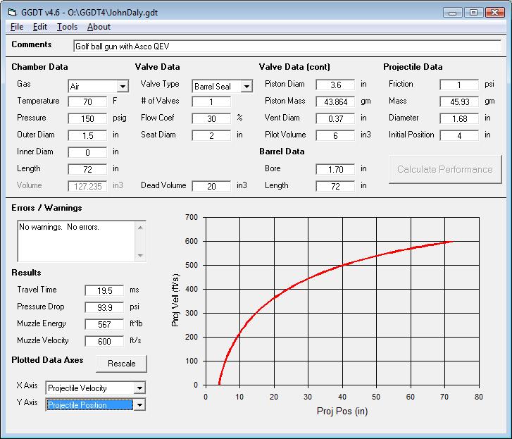Click the Barrel Bore input field
The image size is (512, 439).
335,170
